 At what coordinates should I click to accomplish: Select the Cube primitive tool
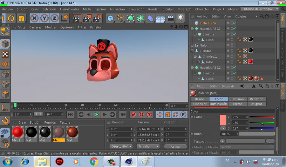(x=110, y=18)
